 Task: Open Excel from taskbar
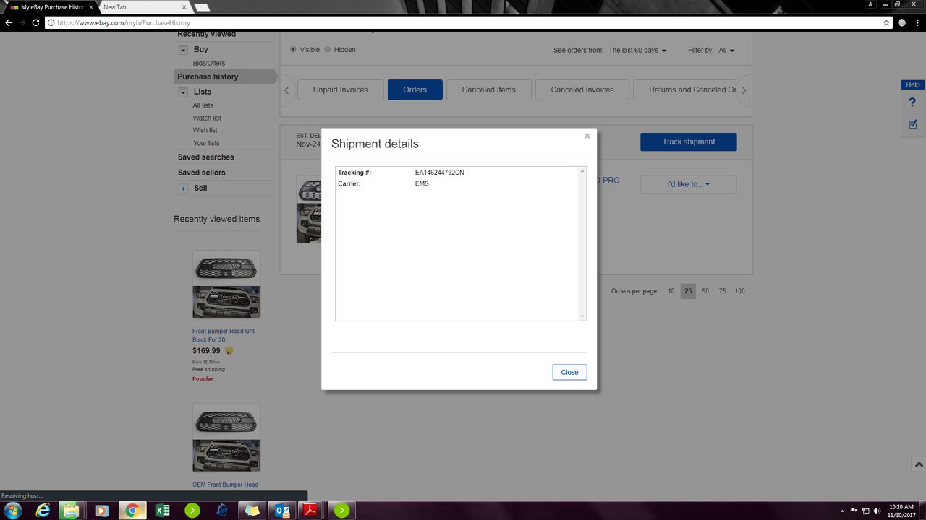tap(162, 511)
